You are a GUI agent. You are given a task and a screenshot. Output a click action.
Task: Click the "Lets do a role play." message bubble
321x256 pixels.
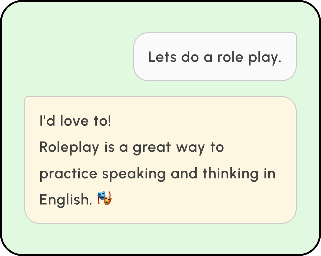coord(215,57)
